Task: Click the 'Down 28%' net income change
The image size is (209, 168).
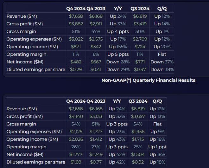Action: pos(118,62)
